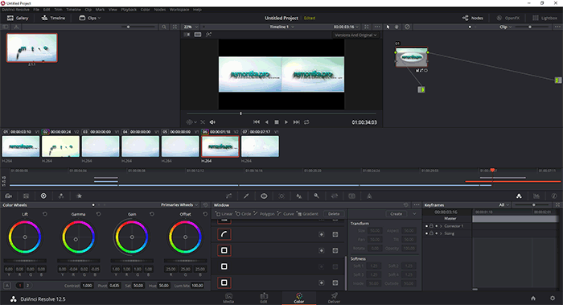Click the Contrast value field
Image resolution: width=563 pixels, height=305 pixels.
(87, 286)
